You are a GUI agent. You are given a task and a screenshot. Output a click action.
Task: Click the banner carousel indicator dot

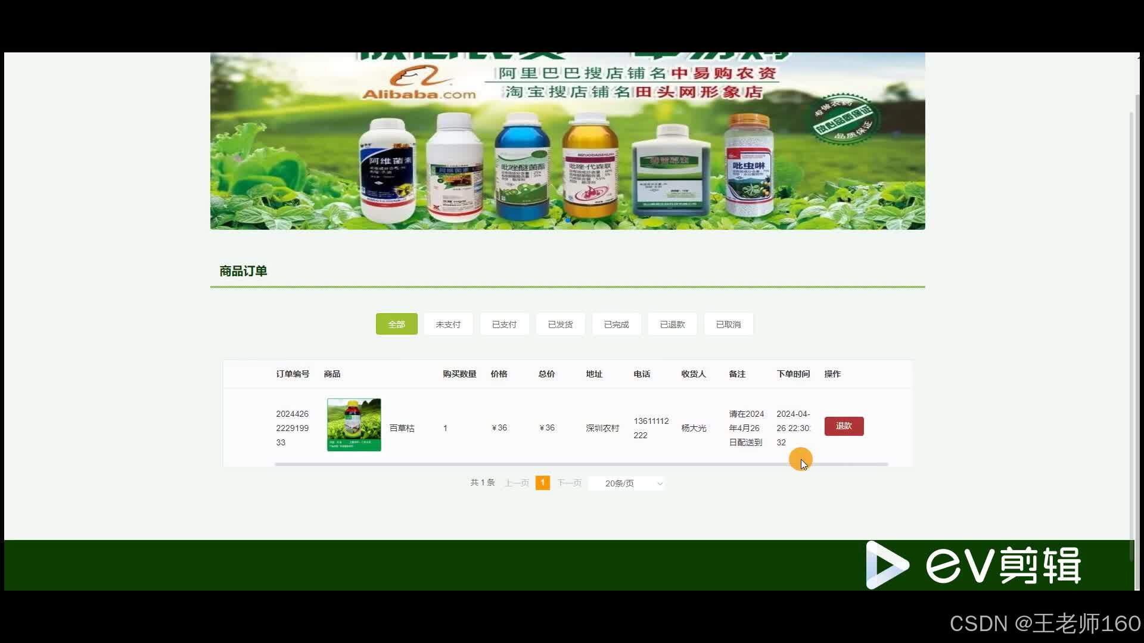click(568, 221)
